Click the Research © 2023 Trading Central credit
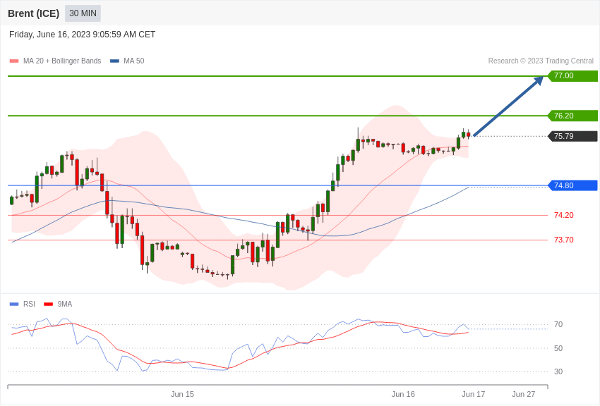The image size is (600, 406). [x=541, y=61]
